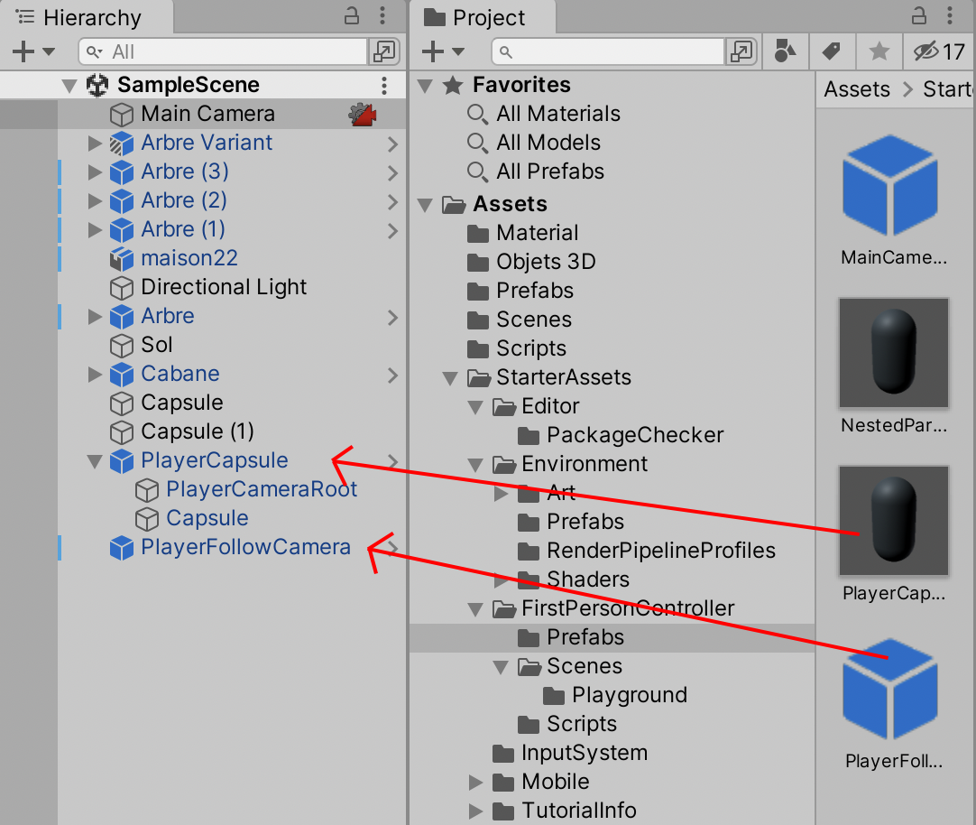Click the Hierarchy panel lock icon
This screenshot has height=825, width=976.
352,16
